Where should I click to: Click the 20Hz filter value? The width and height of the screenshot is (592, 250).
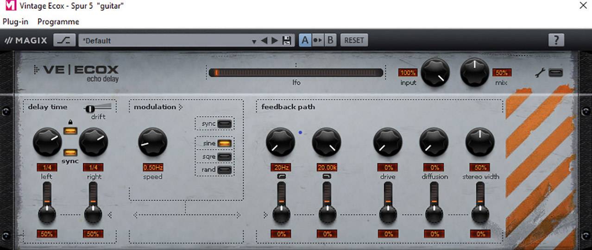click(x=281, y=167)
